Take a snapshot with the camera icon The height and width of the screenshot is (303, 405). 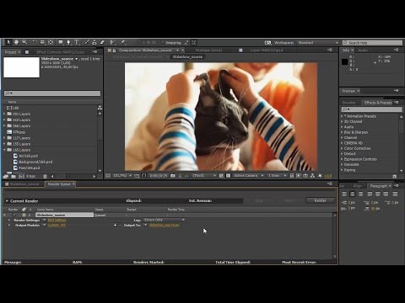coord(173,176)
